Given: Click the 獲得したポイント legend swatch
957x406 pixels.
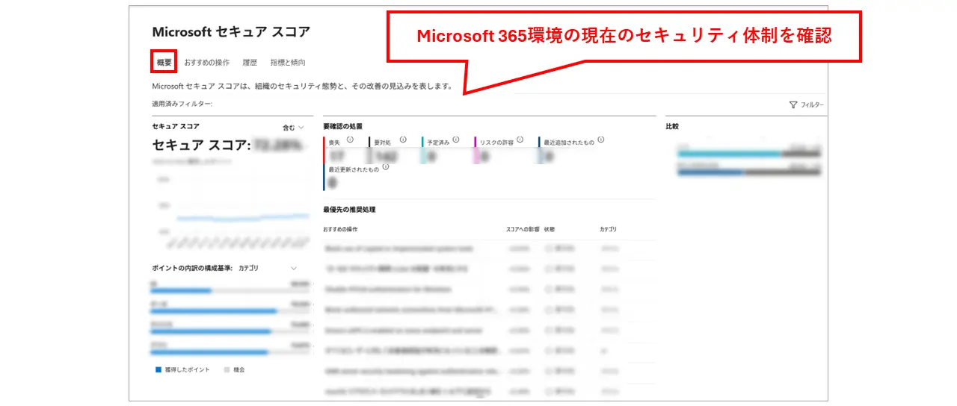Looking at the screenshot, I should coord(159,369).
